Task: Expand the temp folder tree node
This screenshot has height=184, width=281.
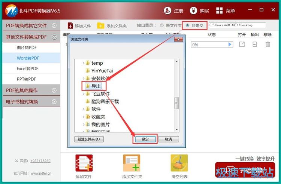Action: [83, 63]
